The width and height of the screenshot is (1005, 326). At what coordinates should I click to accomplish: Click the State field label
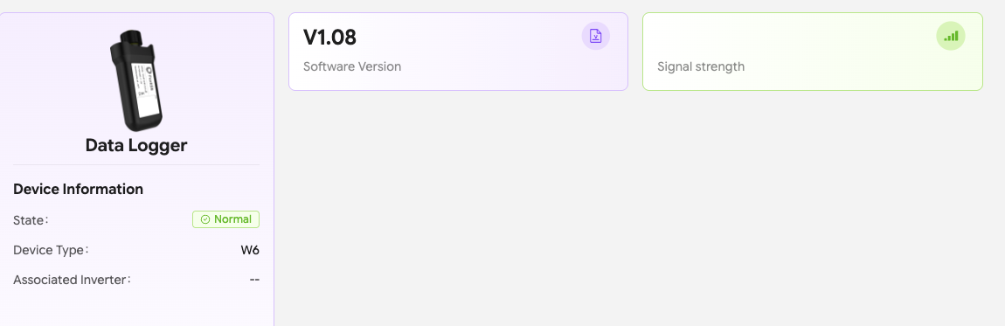click(31, 219)
